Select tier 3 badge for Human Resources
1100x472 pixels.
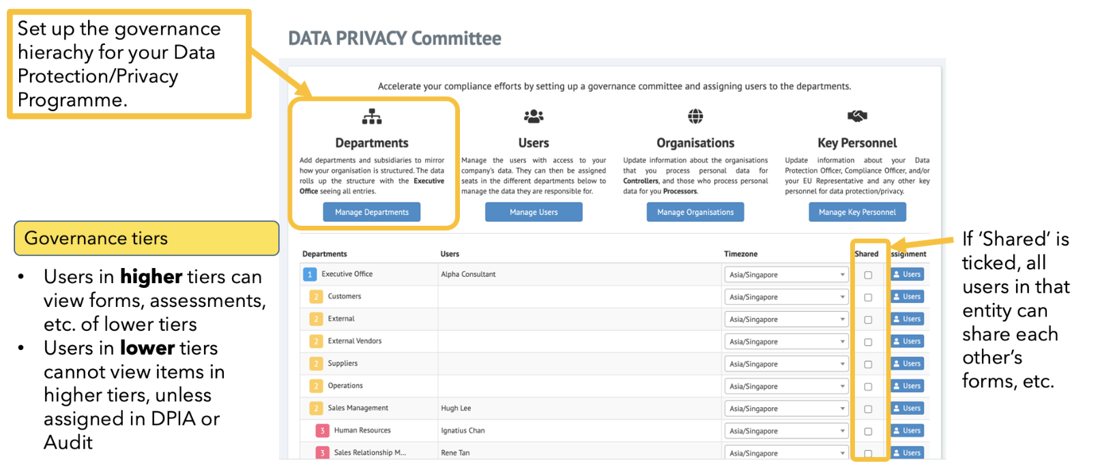(x=322, y=430)
